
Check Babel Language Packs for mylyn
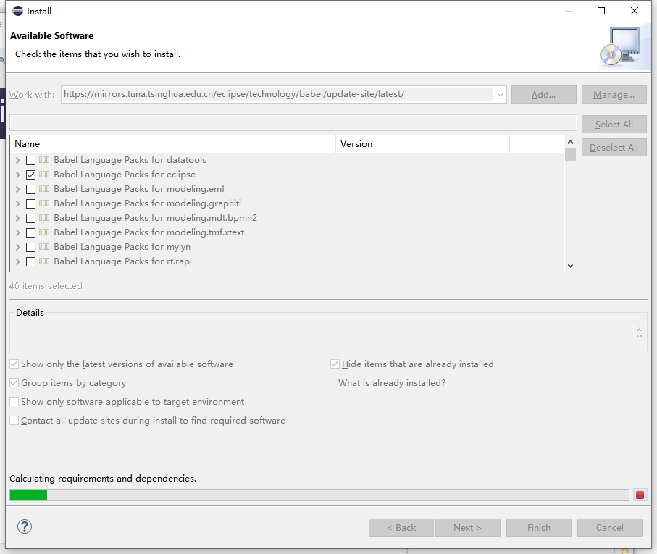(x=30, y=247)
